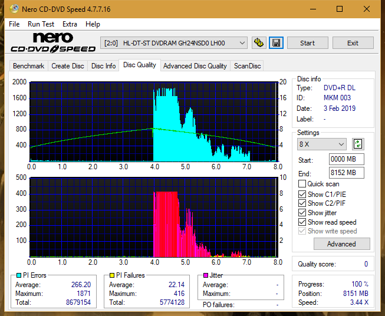Click the Quality score value 0
This screenshot has width=385, height=316.
[366, 264]
